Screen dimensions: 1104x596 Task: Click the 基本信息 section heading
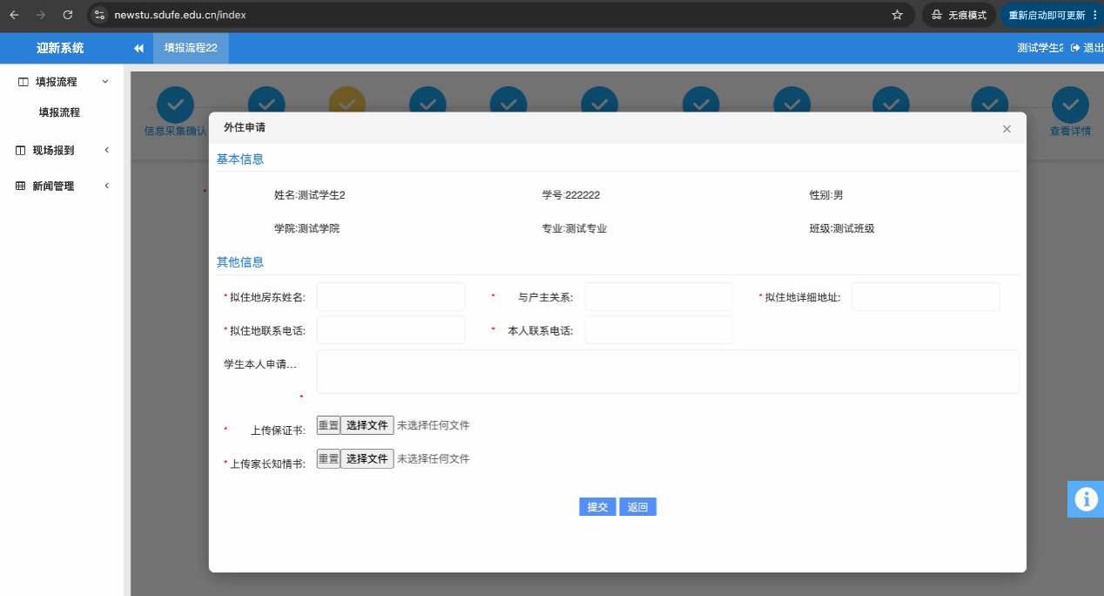point(240,159)
